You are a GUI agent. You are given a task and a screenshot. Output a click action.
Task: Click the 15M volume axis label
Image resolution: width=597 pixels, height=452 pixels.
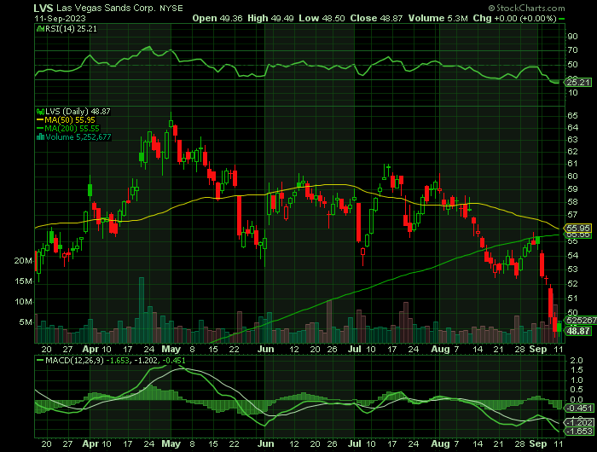[x=23, y=281]
